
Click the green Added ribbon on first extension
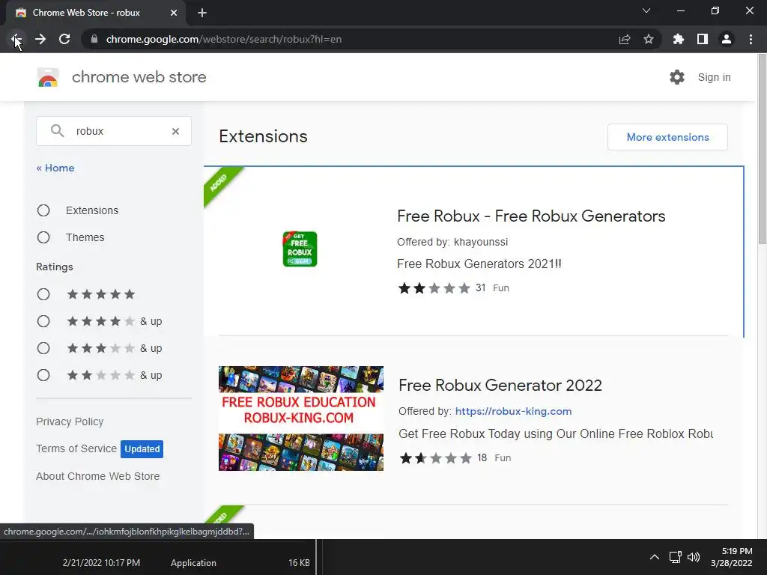coord(220,184)
